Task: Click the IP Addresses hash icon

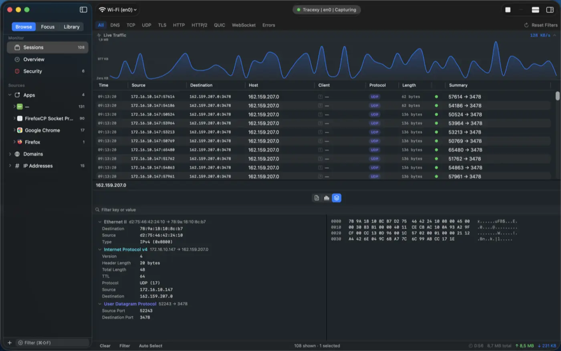Action: 17,166
